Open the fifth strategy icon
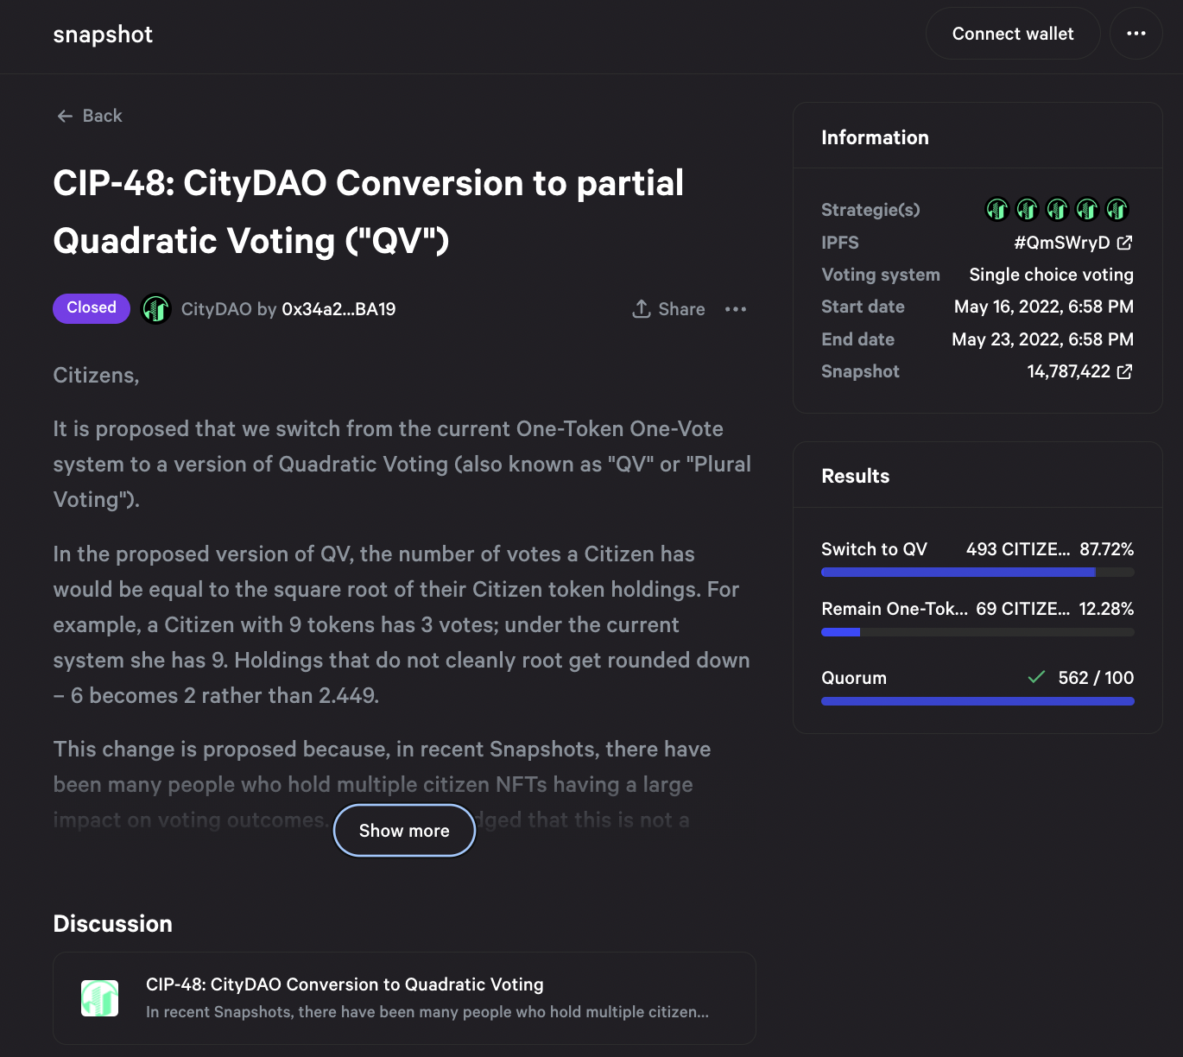The image size is (1183, 1057). (1117, 209)
